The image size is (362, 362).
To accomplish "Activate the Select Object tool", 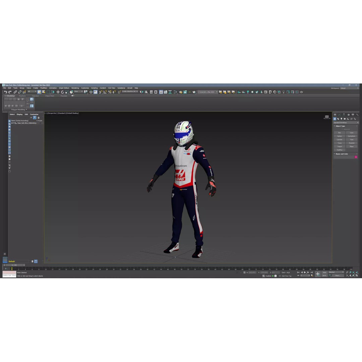I will coord(39,92).
